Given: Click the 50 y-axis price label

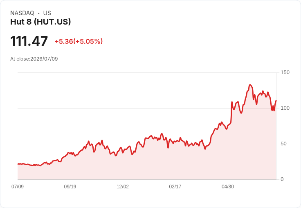Looking at the screenshot, I should click(283, 144).
